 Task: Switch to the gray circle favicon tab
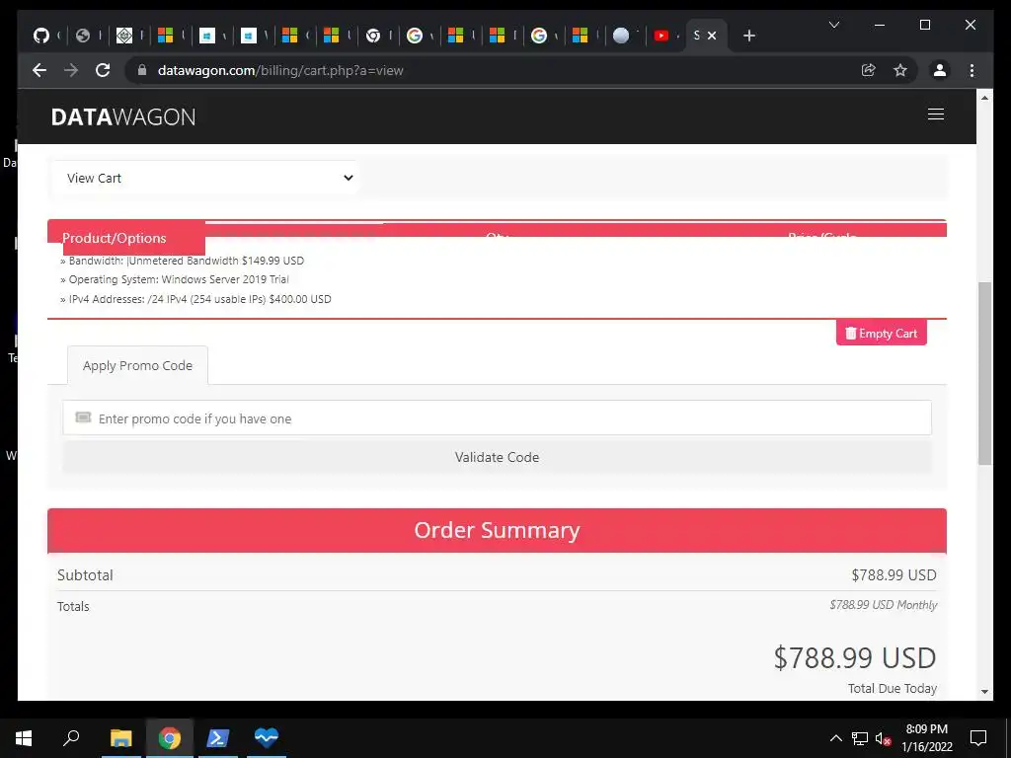(620, 36)
